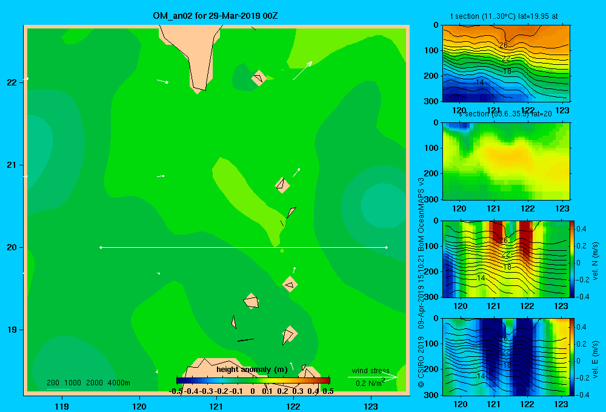Click the vel. E vertical color bar
The height and width of the screenshot is (412, 606).
click(573, 357)
